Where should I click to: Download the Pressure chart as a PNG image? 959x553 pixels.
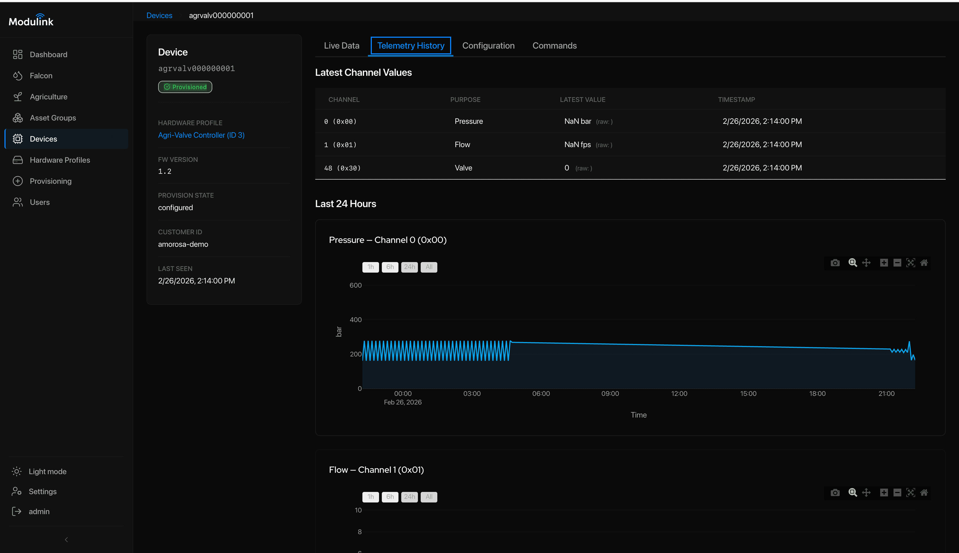(x=835, y=262)
